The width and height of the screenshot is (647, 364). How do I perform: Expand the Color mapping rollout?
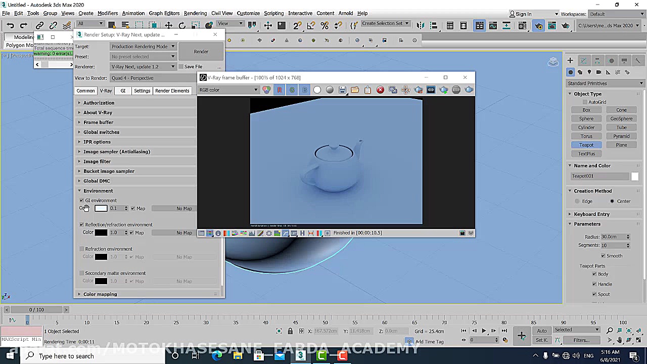[x=100, y=294]
